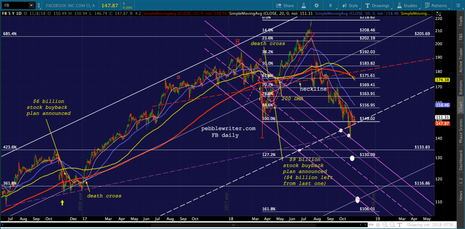Click the 423.6% extension label
465x229 pixels.
(x=10, y=147)
